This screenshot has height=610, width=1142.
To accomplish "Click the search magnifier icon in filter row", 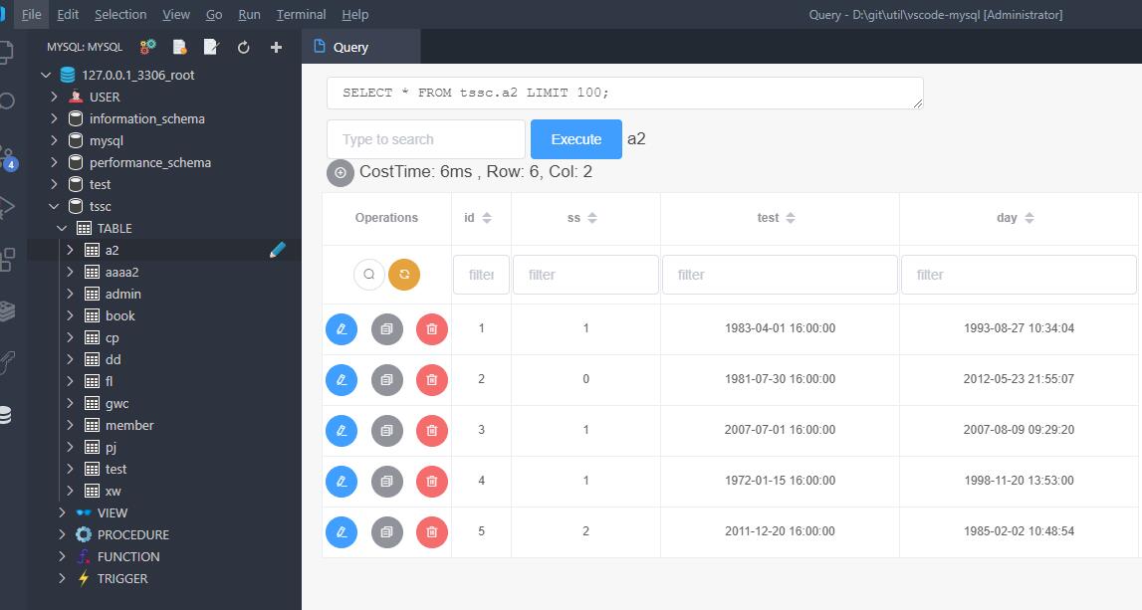I will (x=369, y=275).
